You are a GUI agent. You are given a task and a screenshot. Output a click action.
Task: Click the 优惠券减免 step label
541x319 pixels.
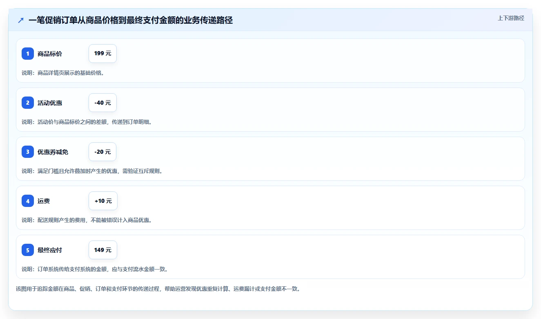tap(53, 152)
